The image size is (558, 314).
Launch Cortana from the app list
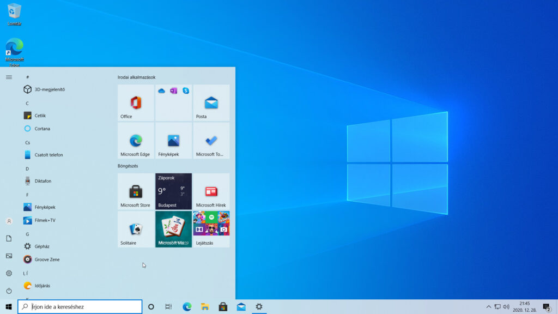tap(66, 129)
